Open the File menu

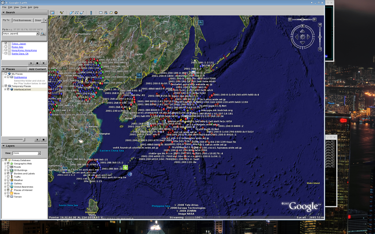pyautogui.click(x=4, y=7)
